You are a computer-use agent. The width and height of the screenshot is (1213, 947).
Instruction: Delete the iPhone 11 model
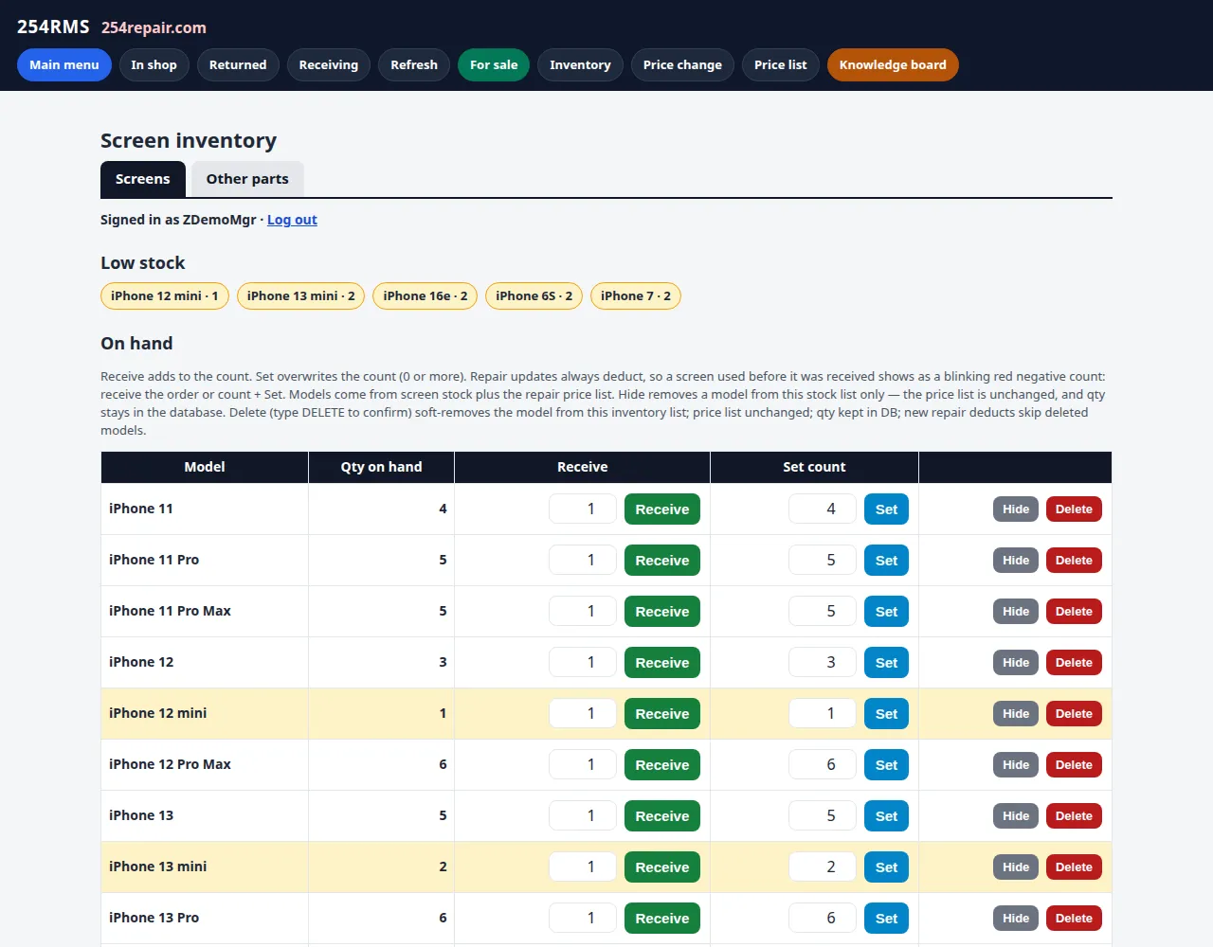pyautogui.click(x=1074, y=509)
